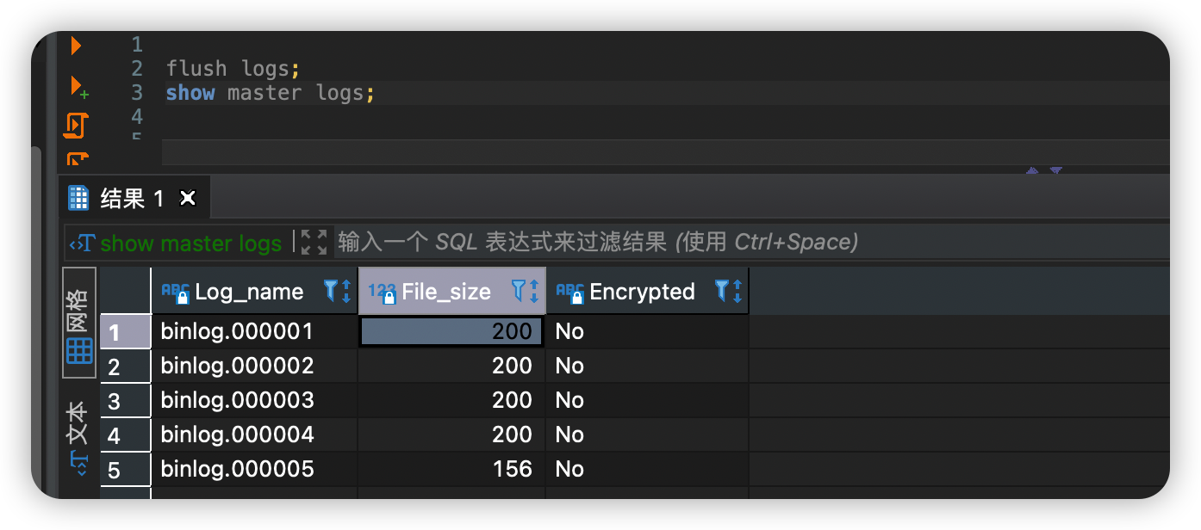Click the SQL filter expression field
The height and width of the screenshot is (530, 1201).
pyautogui.click(x=750, y=243)
